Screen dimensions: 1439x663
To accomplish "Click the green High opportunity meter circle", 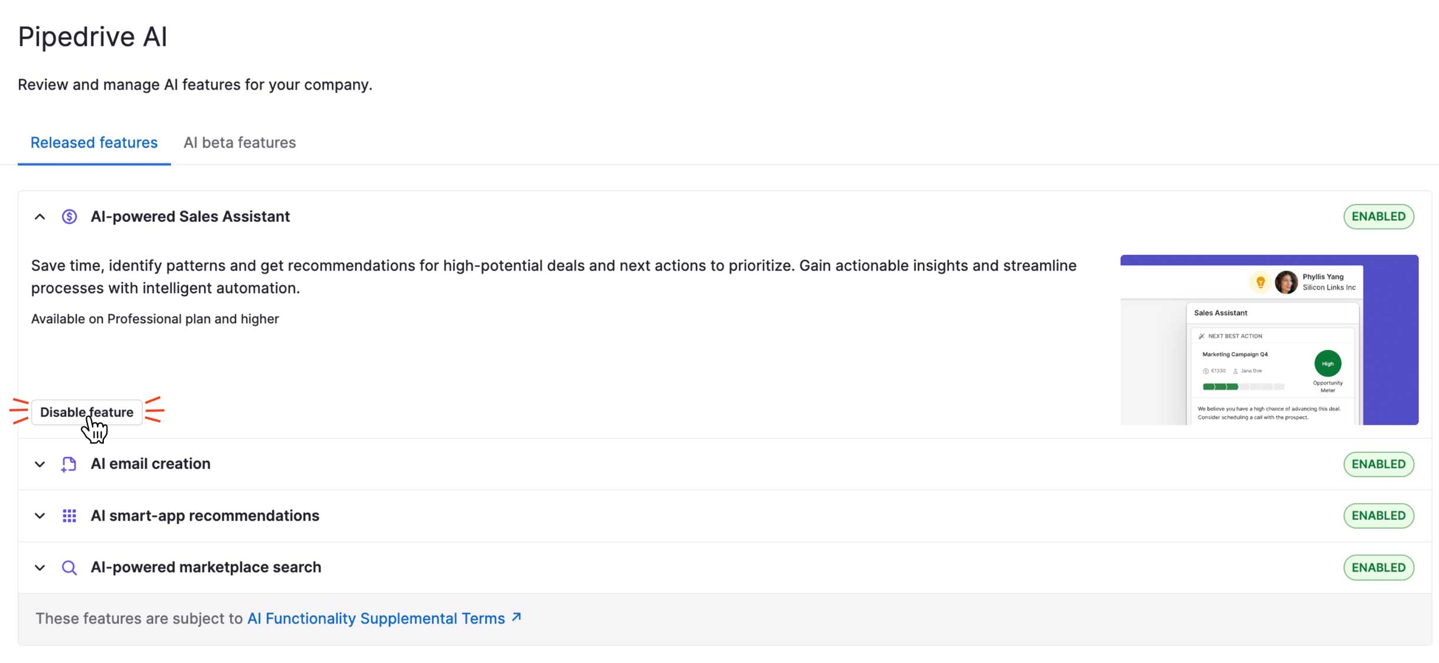I will click(1327, 363).
